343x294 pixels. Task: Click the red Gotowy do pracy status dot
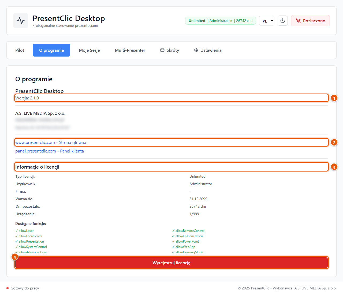[8, 288]
